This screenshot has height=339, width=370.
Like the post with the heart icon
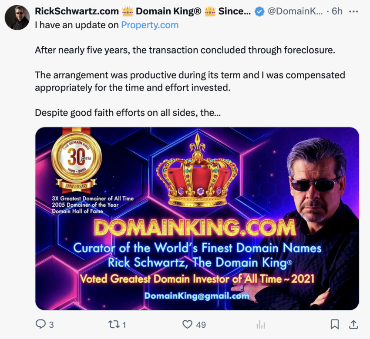(x=187, y=324)
